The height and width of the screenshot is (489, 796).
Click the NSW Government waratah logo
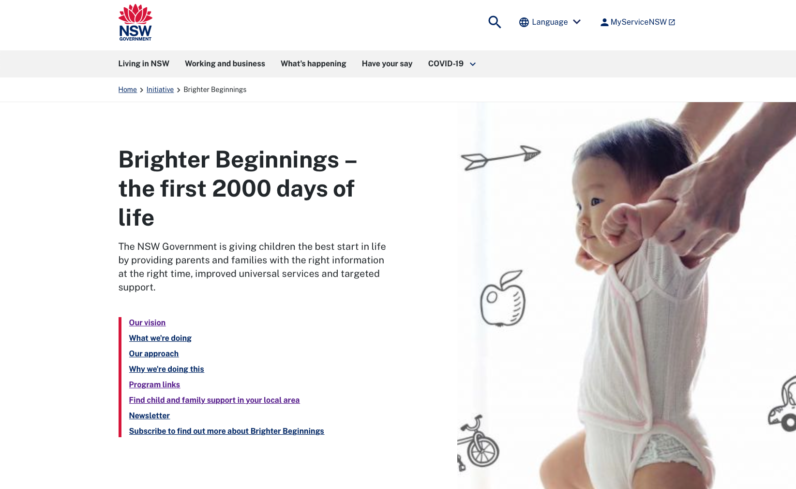[135, 22]
